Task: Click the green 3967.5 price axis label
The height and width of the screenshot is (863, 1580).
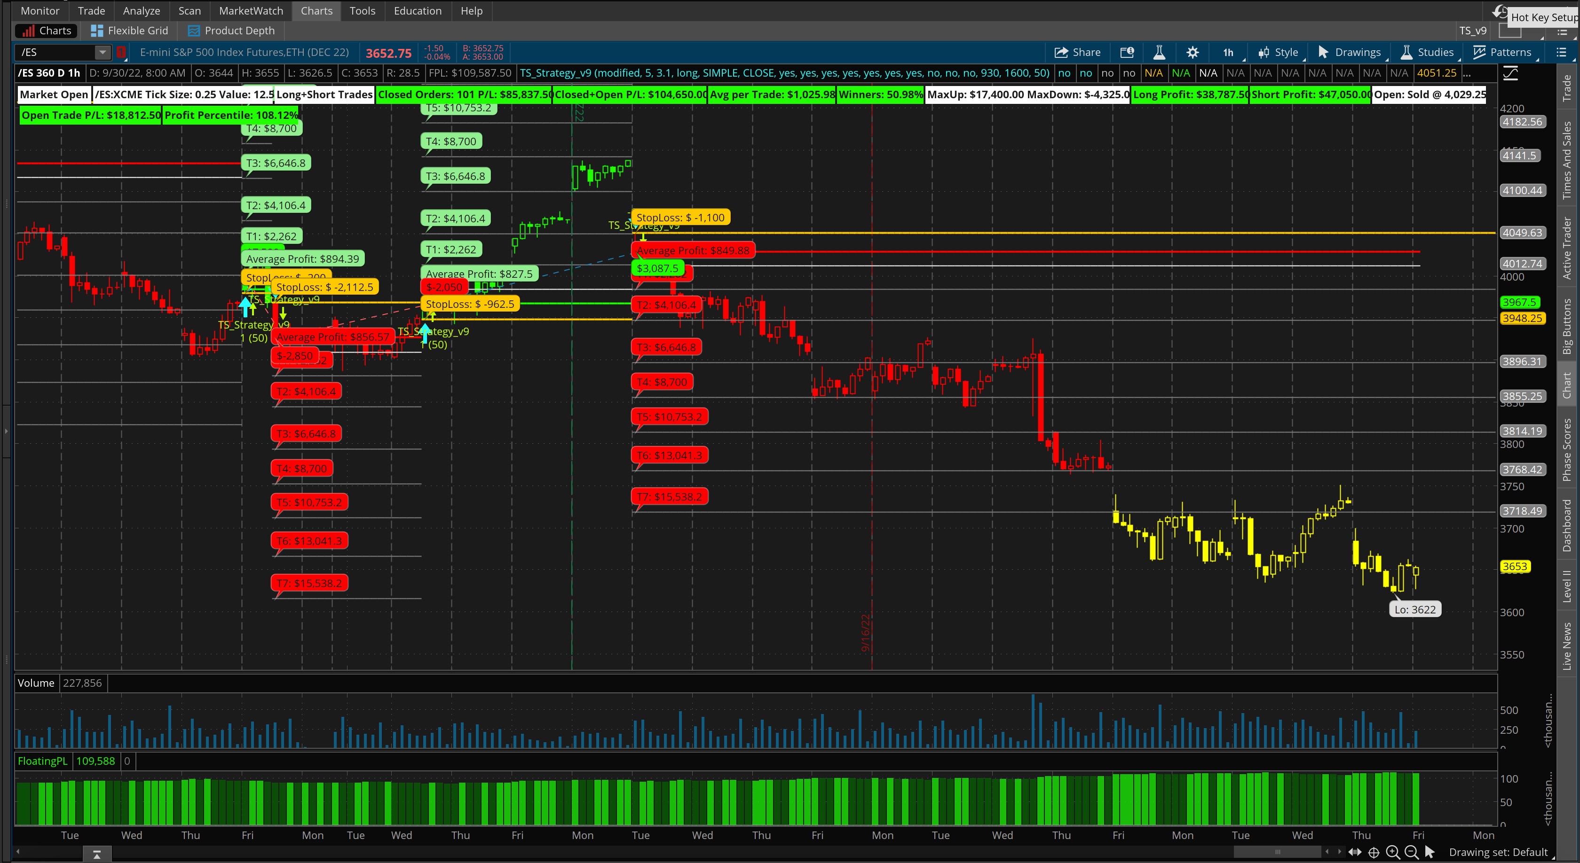Action: 1519,302
